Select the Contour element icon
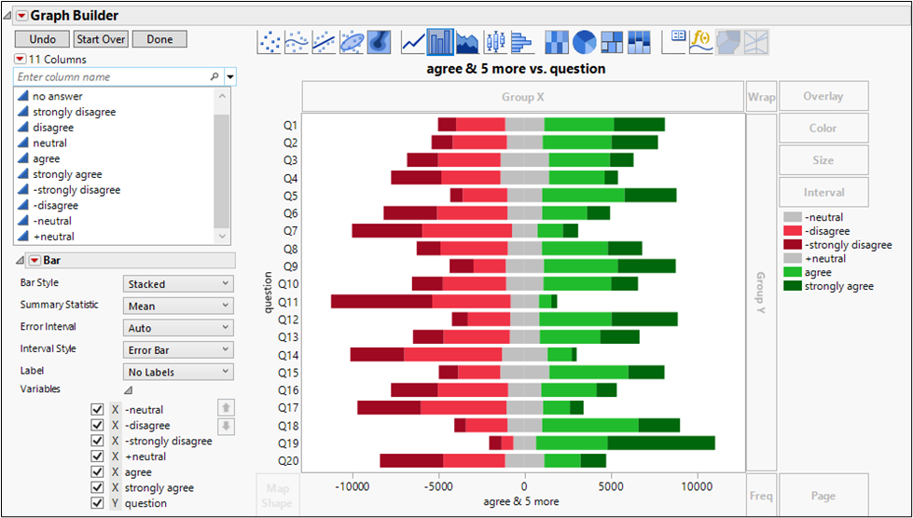The height and width of the screenshot is (518, 913). (x=379, y=42)
